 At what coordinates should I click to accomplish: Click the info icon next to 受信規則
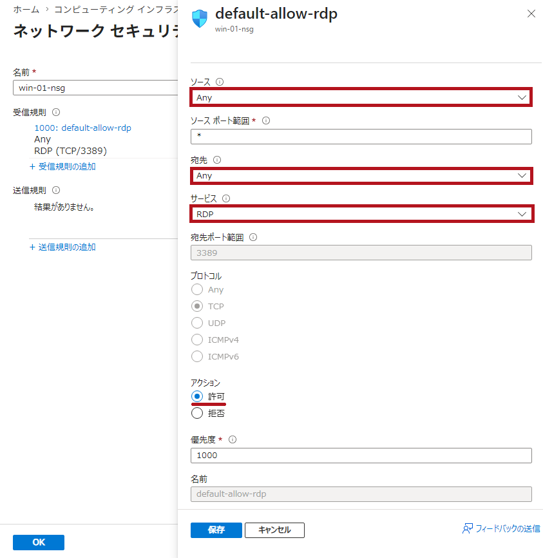pyautogui.click(x=56, y=112)
